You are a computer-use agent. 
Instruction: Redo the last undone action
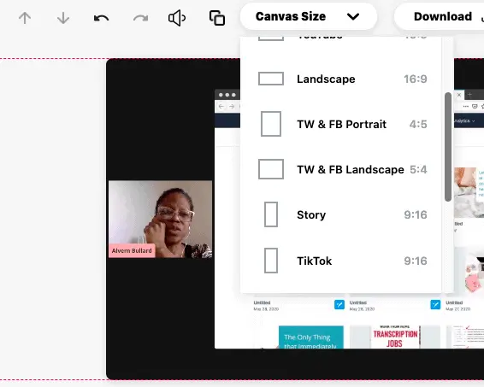pos(140,18)
